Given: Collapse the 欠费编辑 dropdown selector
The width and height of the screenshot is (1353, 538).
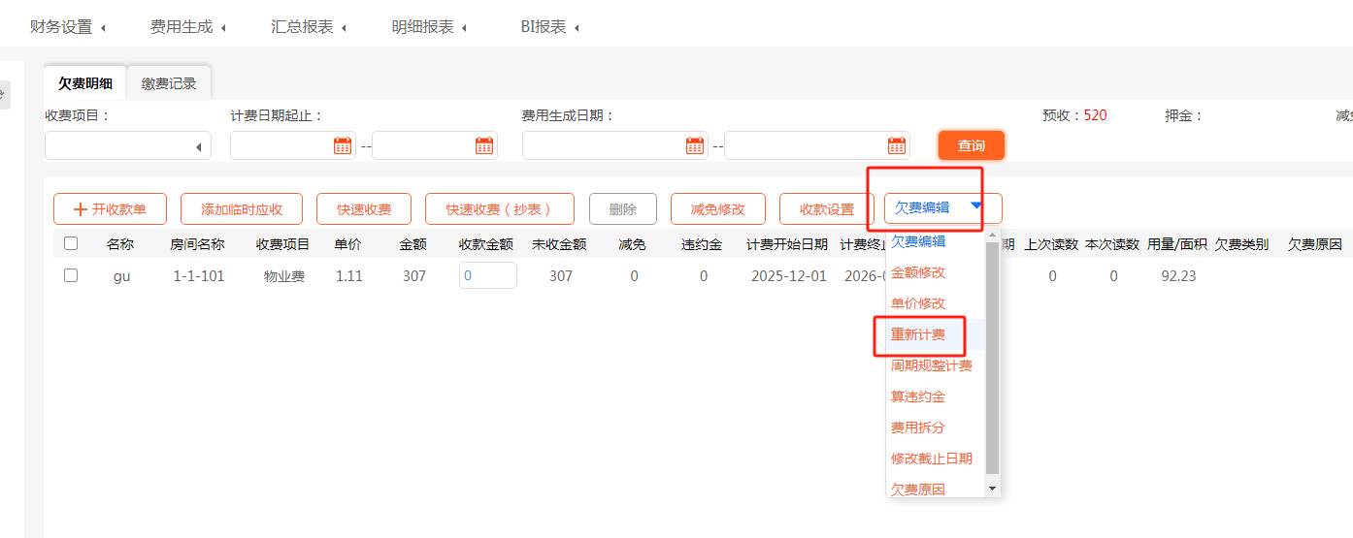Looking at the screenshot, I should pos(975,206).
